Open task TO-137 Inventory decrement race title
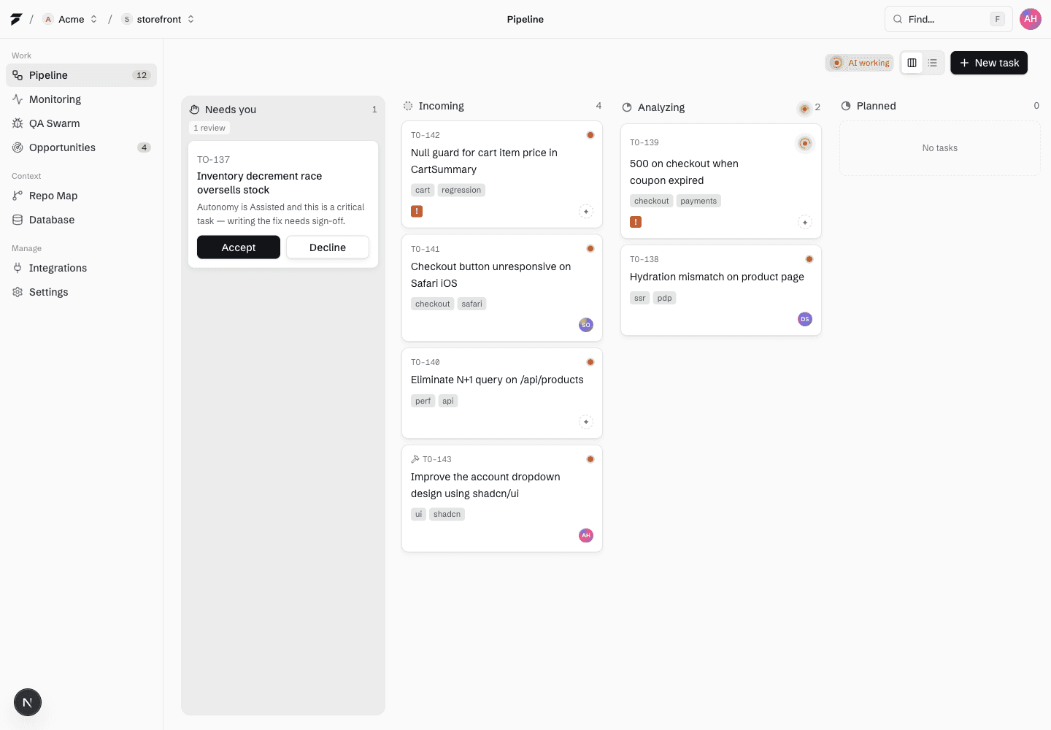Viewport: 1051px width, 730px height. (x=259, y=182)
